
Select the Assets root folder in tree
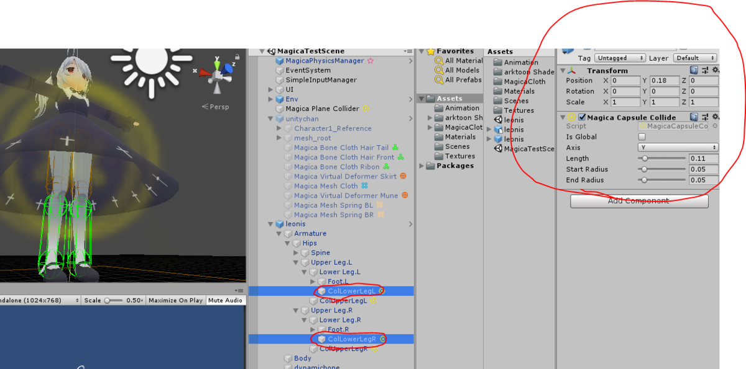click(449, 99)
